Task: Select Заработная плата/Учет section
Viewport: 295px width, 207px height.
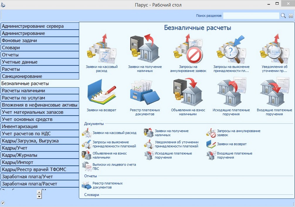Action: tap(40, 176)
